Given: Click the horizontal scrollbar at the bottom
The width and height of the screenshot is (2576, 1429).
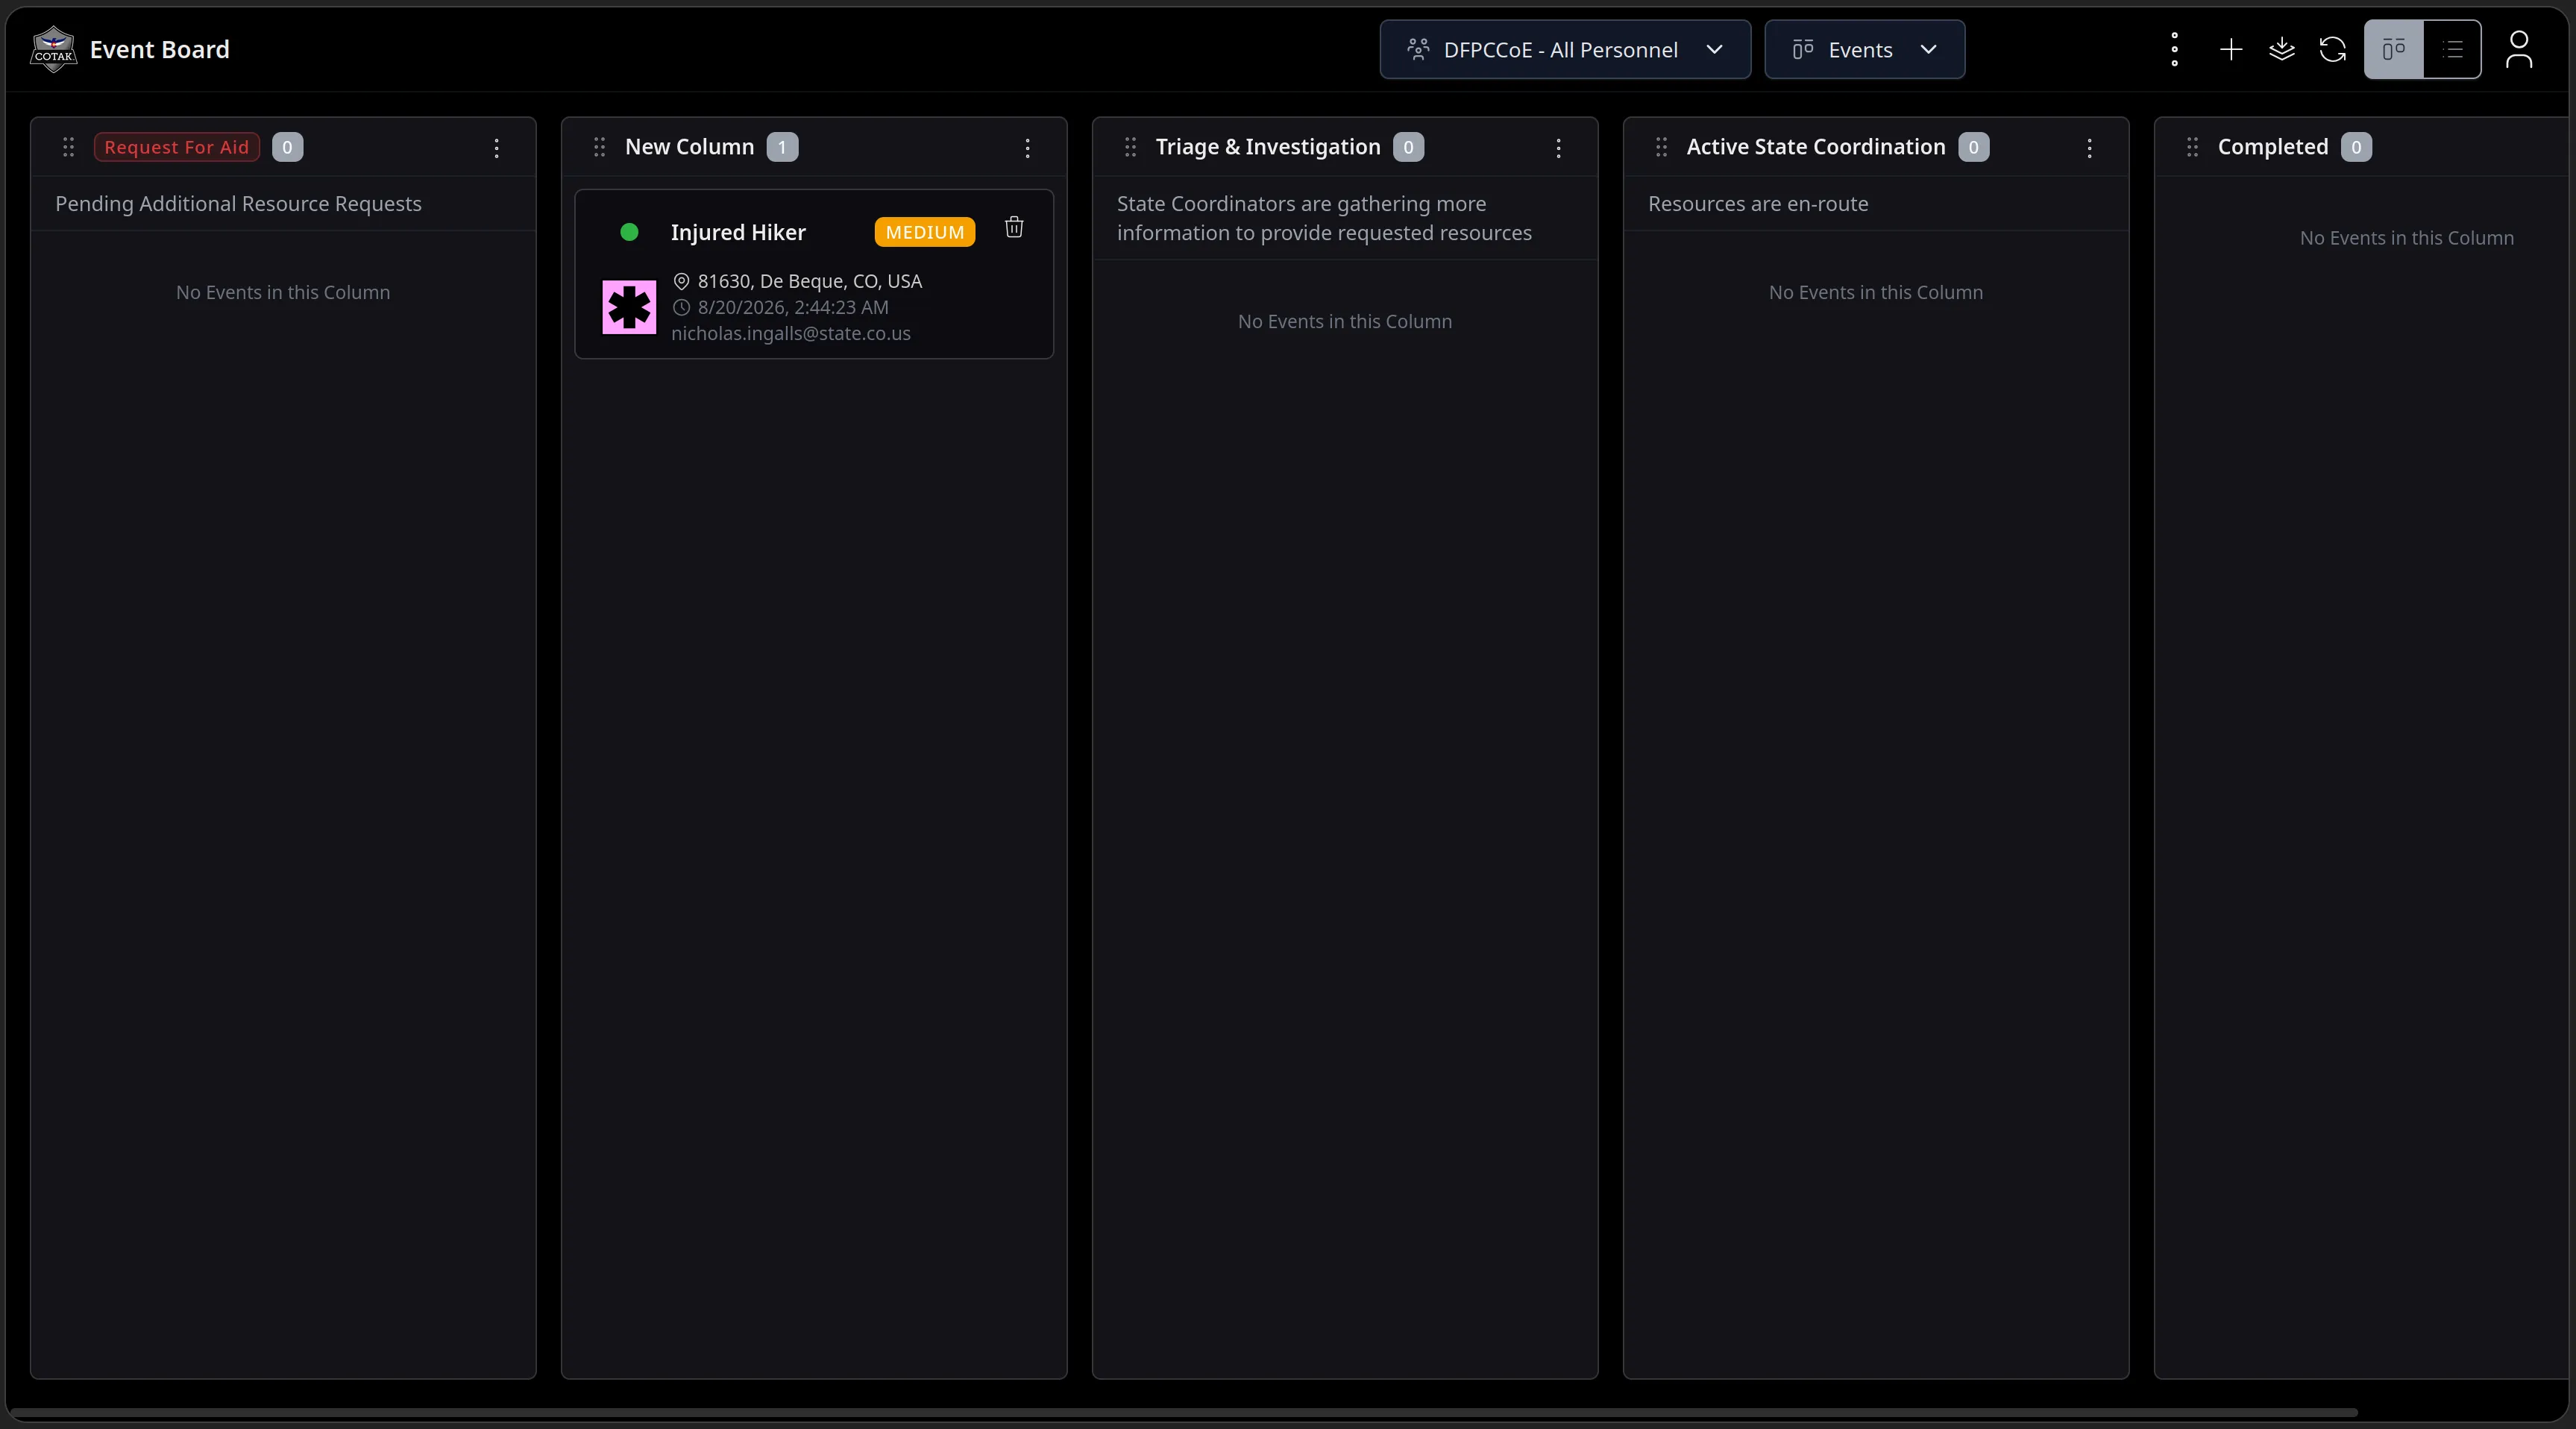Looking at the screenshot, I should point(1183,1412).
